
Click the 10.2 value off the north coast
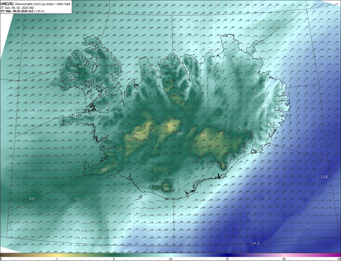tap(215, 50)
